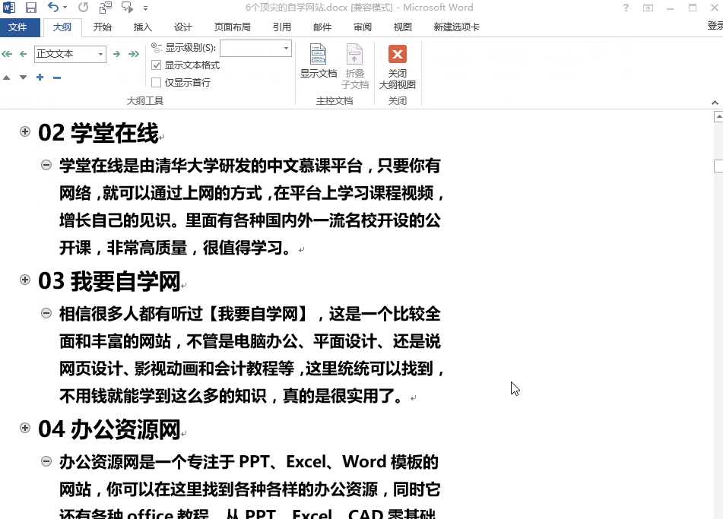Click the 大纲工具 group label
Viewport: 723px width, 519px height.
[x=145, y=101]
